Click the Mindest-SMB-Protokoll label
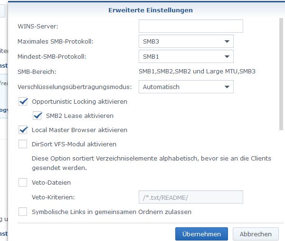 52,57
